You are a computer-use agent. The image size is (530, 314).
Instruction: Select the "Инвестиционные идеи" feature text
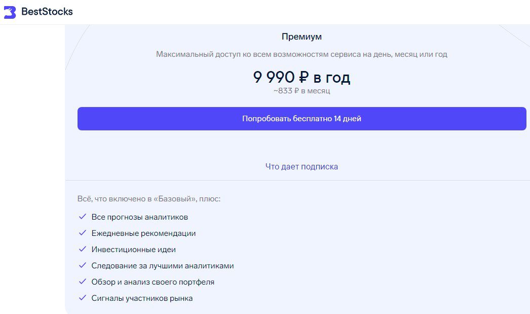click(x=134, y=250)
